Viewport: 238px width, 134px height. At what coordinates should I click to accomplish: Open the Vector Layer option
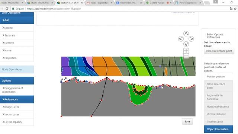coord(17,114)
